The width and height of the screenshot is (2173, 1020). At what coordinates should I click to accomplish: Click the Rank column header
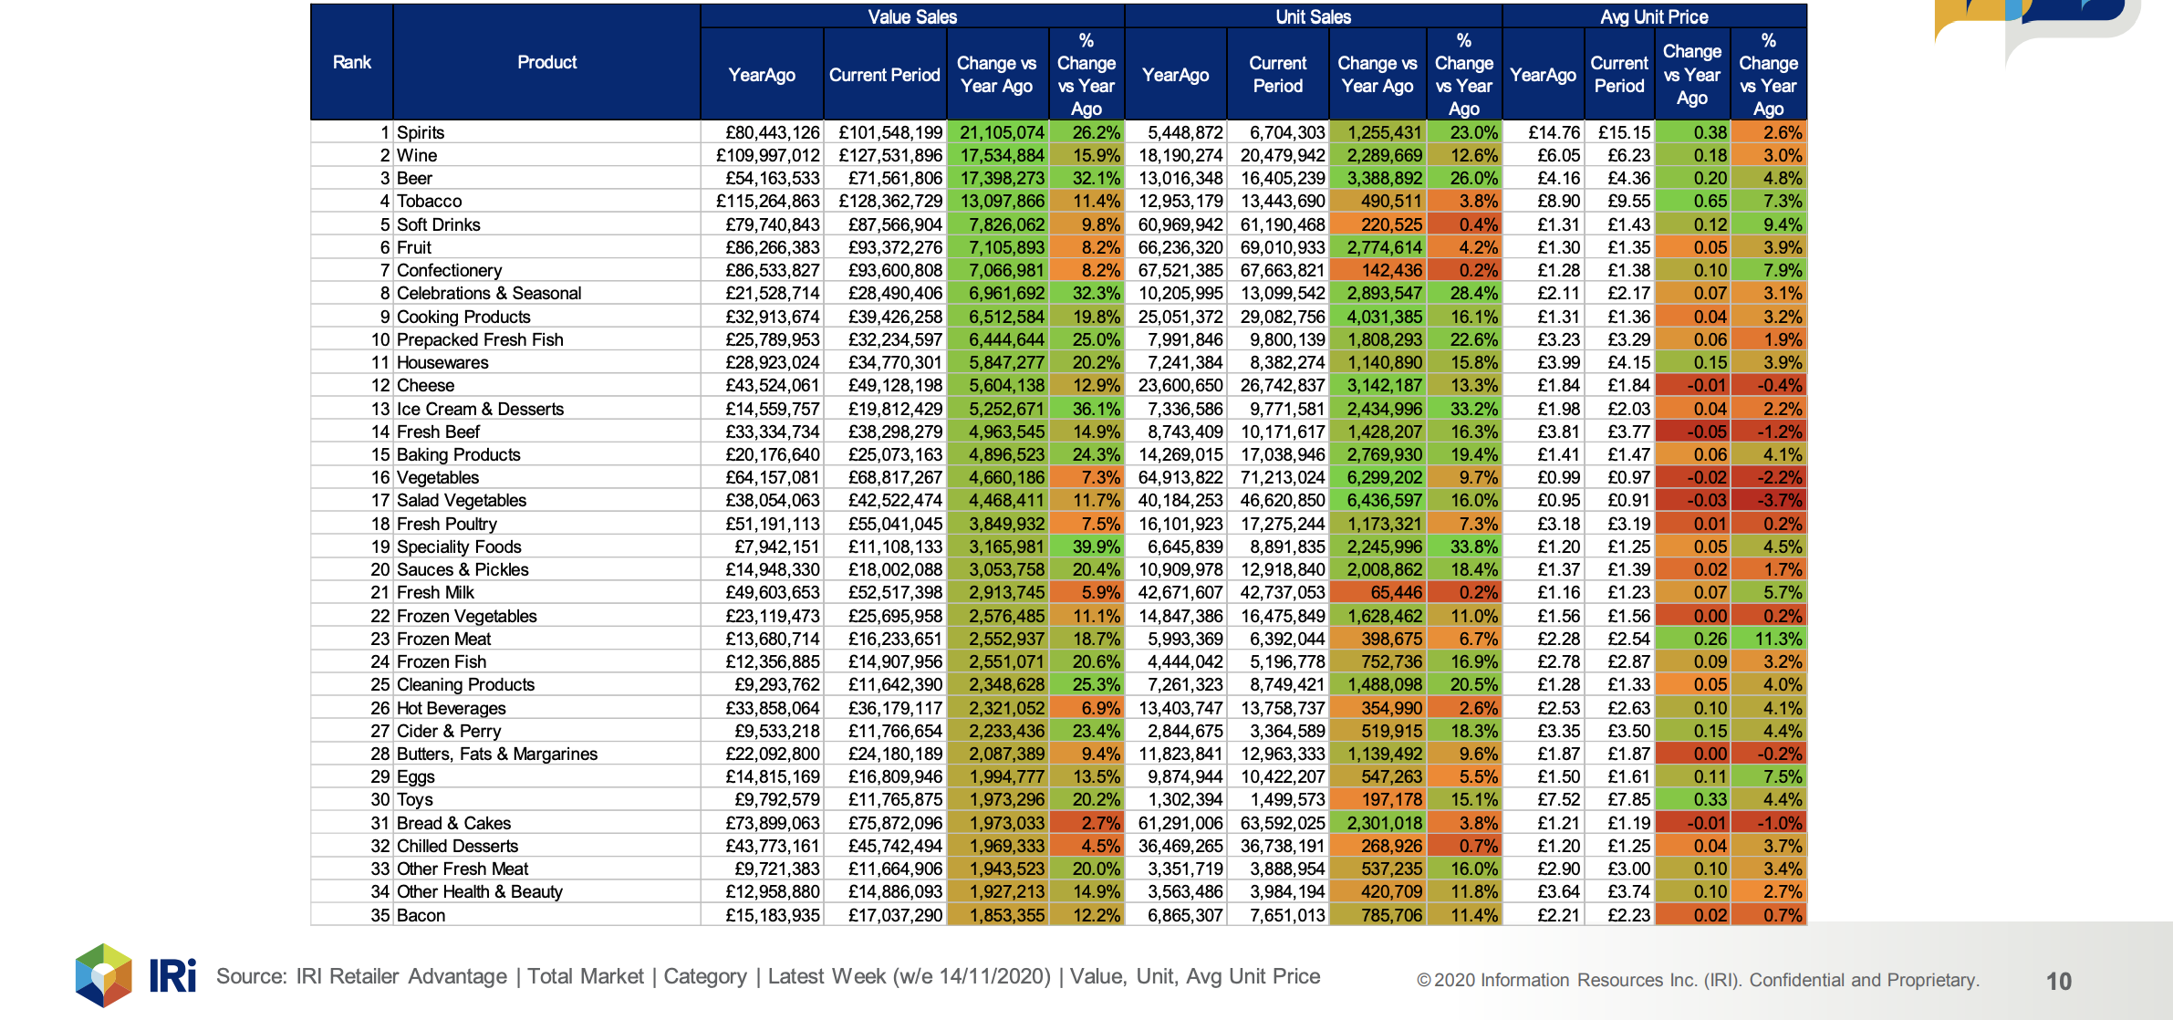(352, 62)
